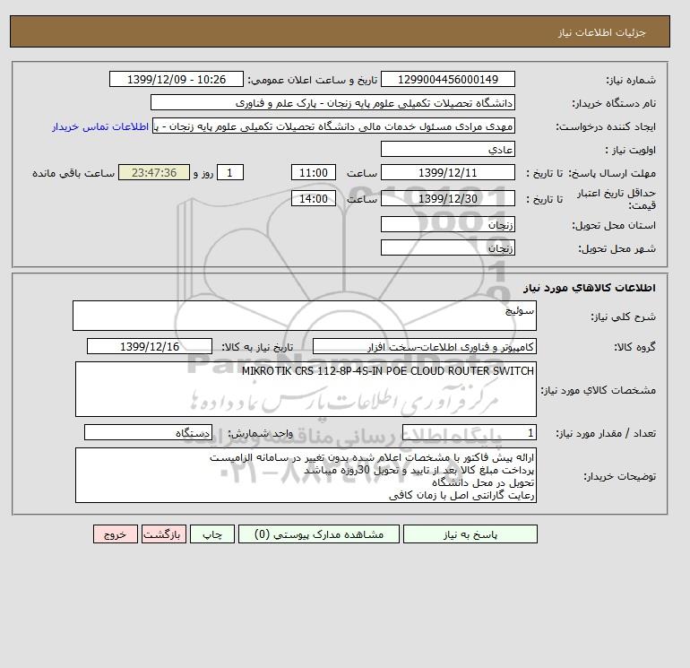Click delivery city field زنجان

tap(447, 247)
